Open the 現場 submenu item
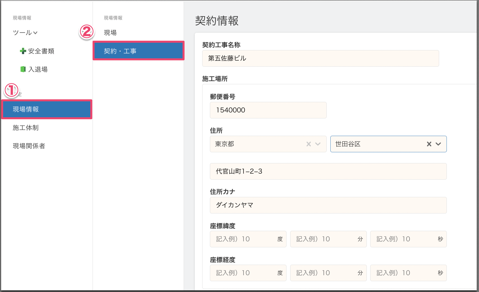Image resolution: width=479 pixels, height=292 pixels. pos(110,33)
